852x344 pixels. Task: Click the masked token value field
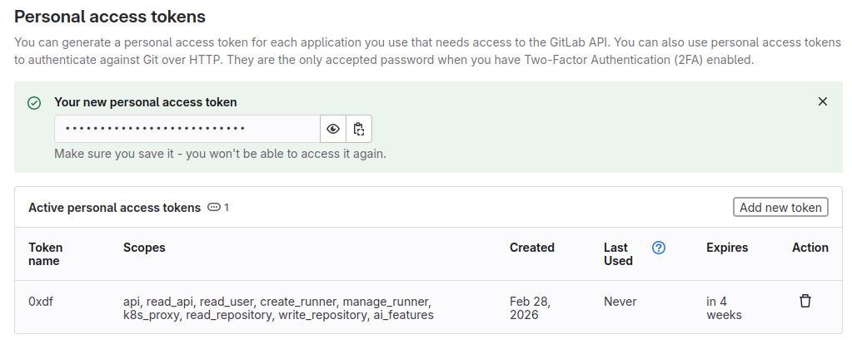tap(187, 129)
